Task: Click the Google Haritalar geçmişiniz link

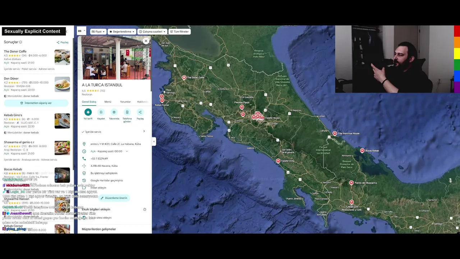Action: click(107, 181)
